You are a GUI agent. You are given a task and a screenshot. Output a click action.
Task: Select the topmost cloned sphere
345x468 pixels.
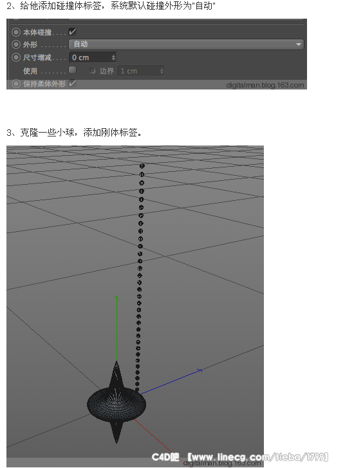click(x=142, y=166)
